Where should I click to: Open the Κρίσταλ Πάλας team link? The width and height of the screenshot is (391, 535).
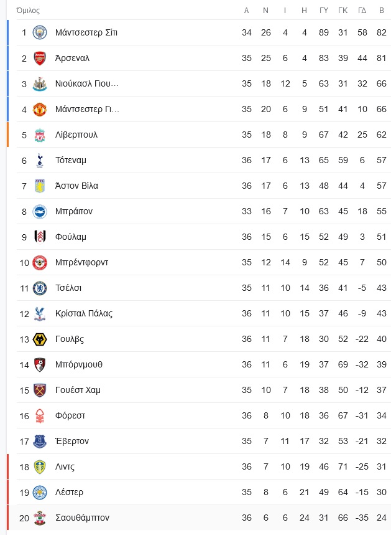coord(84,313)
